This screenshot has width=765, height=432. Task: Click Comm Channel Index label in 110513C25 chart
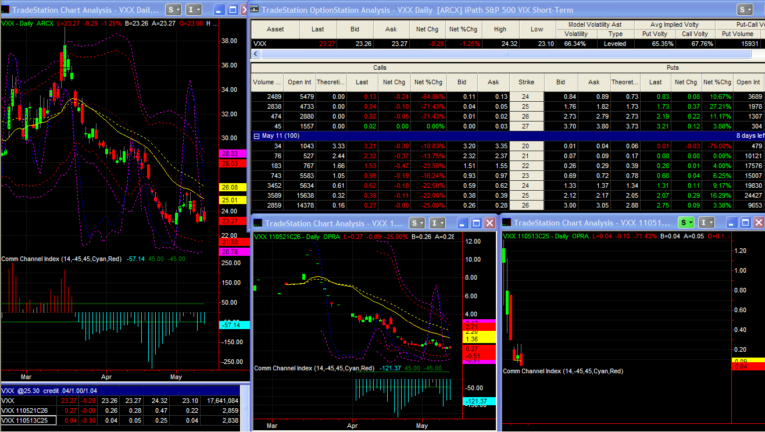(563, 371)
